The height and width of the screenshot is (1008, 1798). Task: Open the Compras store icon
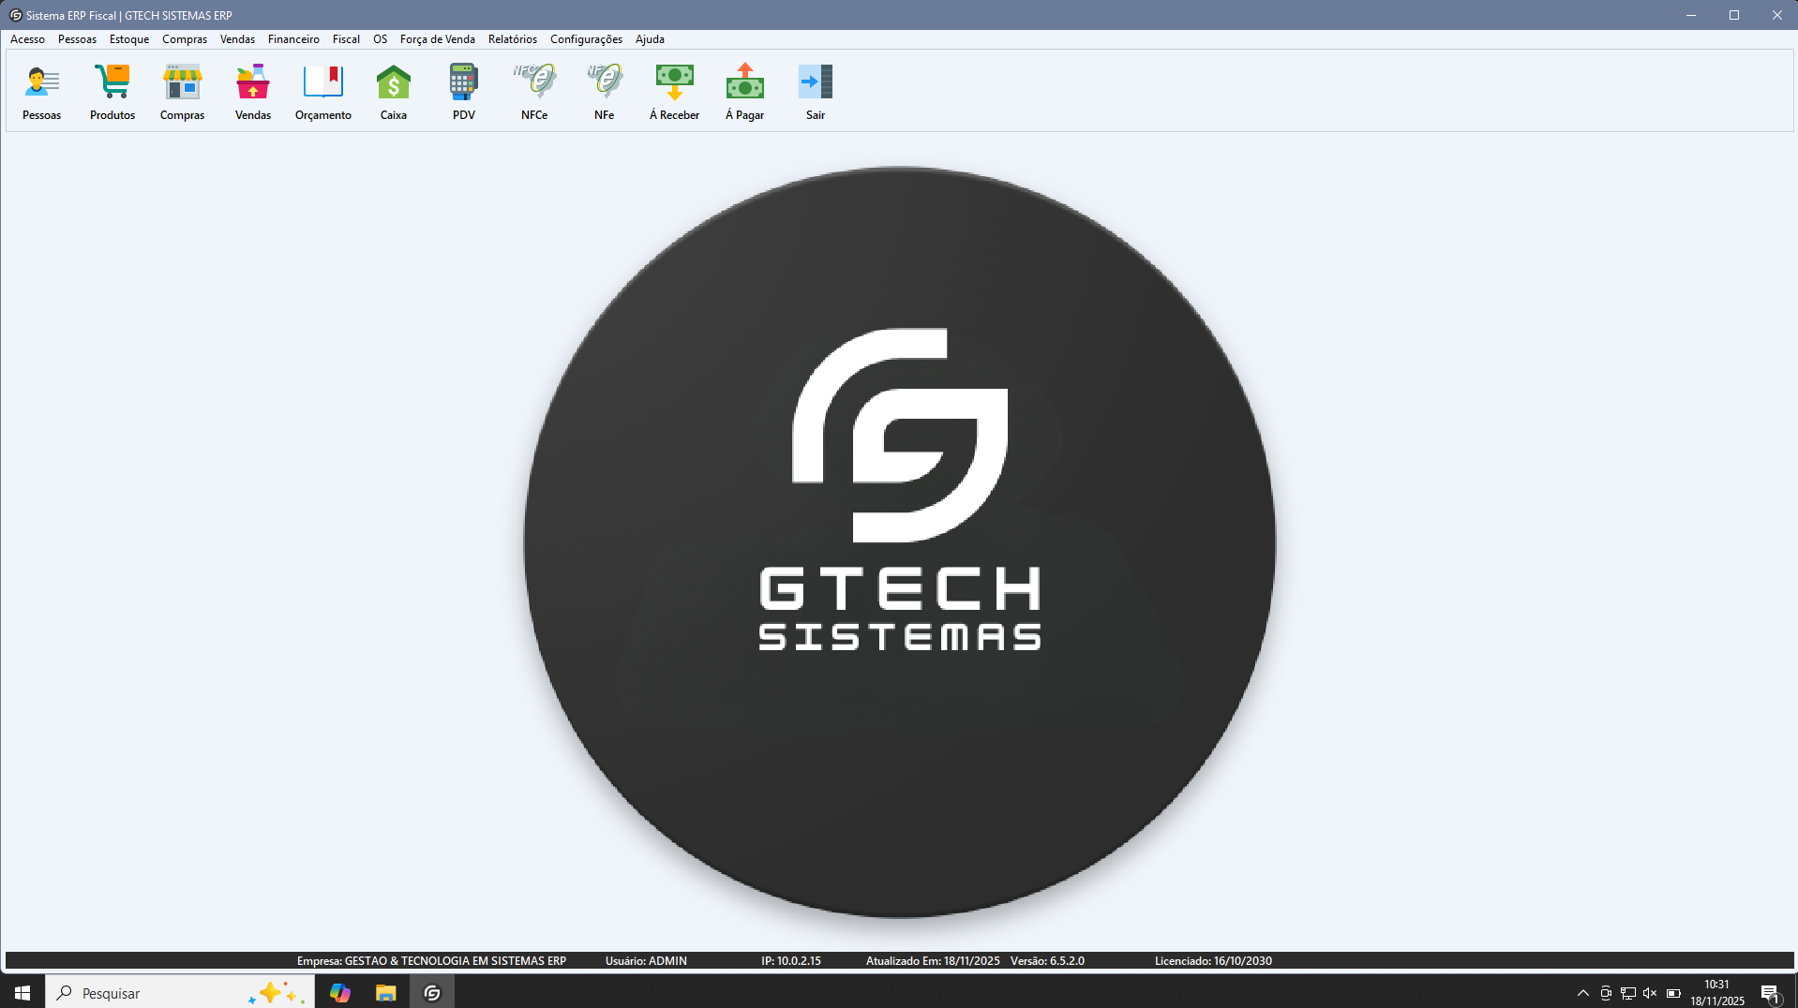pos(182,83)
